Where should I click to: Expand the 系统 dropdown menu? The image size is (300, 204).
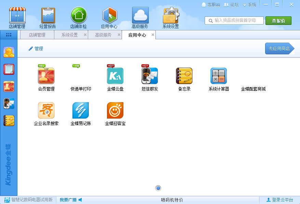pos(249,5)
